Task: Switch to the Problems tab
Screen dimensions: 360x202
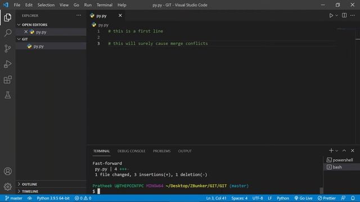Action: tap(161, 151)
